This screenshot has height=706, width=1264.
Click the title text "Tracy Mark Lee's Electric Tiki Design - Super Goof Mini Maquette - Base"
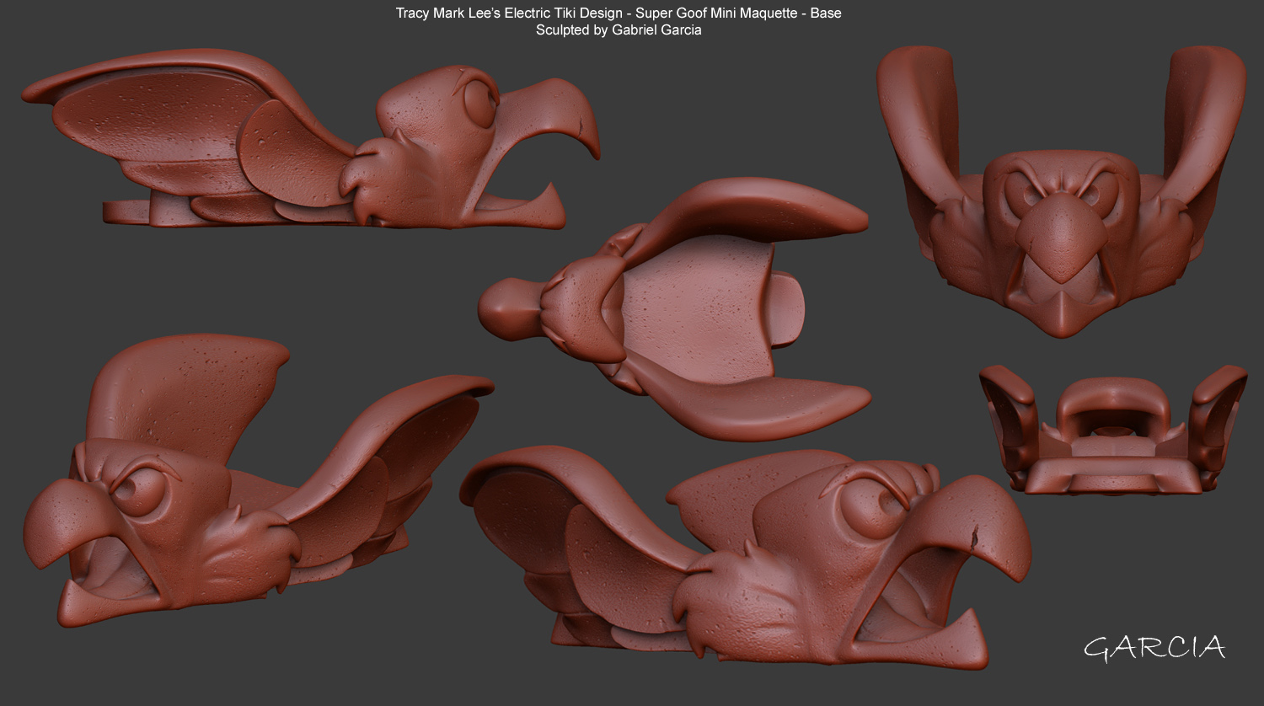(x=619, y=13)
